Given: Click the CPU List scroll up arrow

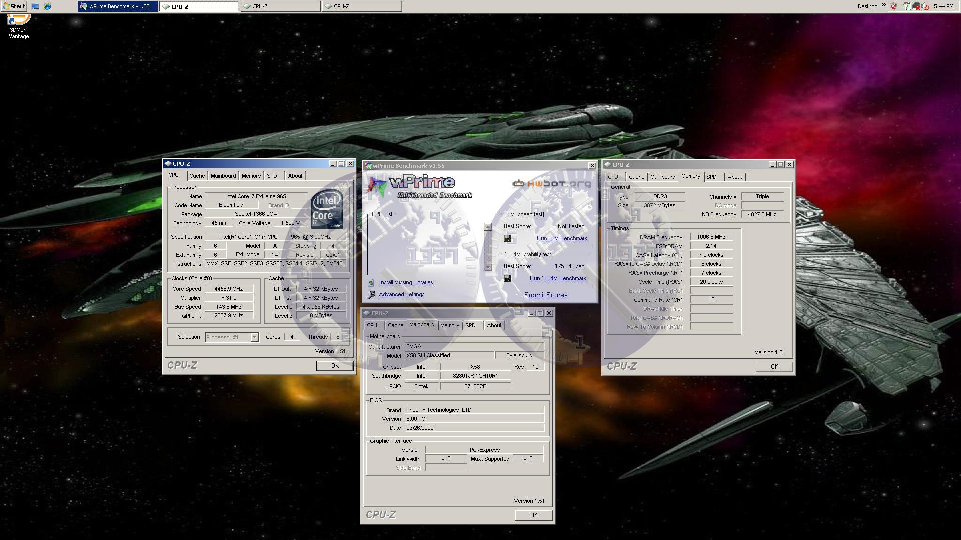Looking at the screenshot, I should coord(488,227).
